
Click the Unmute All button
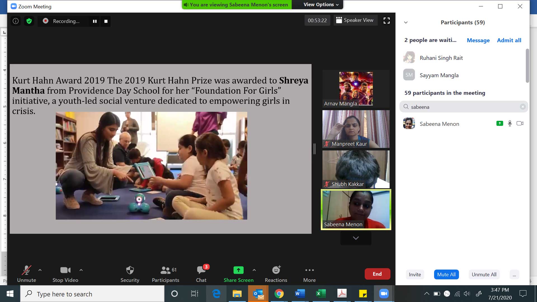point(484,275)
